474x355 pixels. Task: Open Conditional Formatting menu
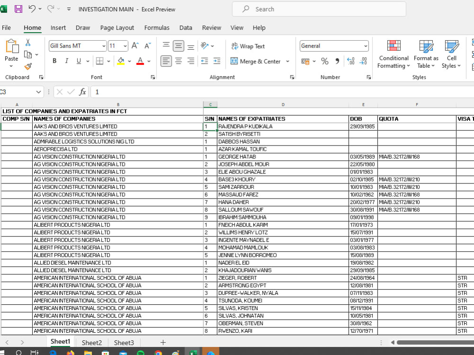coord(393,55)
